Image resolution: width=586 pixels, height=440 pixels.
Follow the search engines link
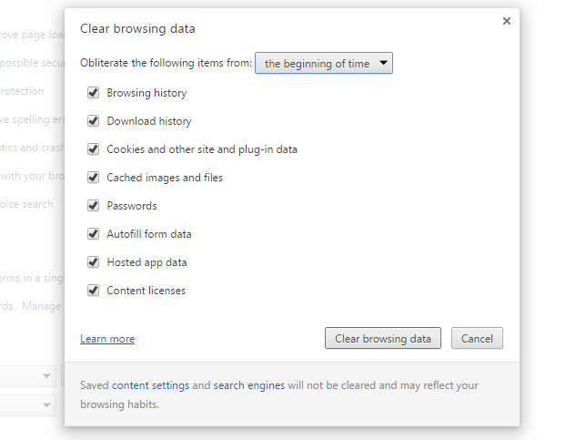coord(249,385)
